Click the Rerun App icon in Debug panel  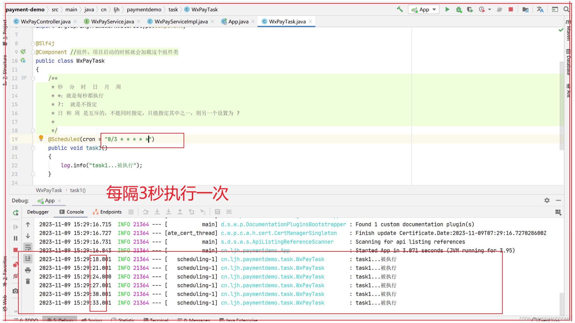16,212
